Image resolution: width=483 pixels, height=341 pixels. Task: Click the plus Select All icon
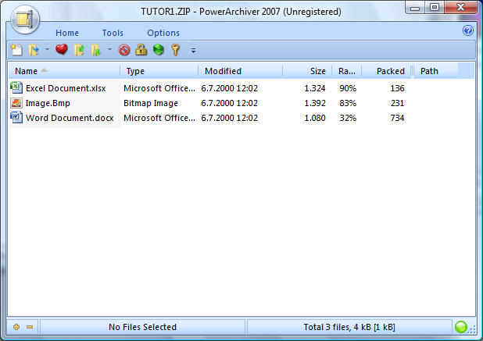[16, 327]
